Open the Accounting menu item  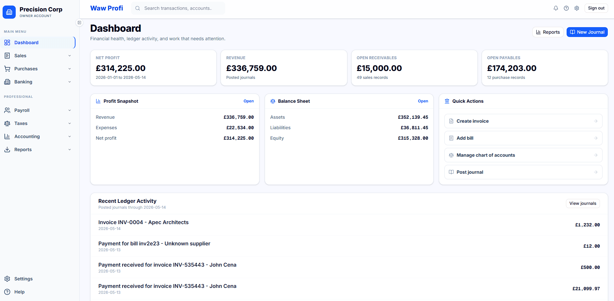[x=38, y=136]
